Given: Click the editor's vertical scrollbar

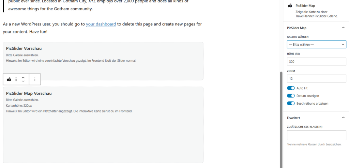Looking at the screenshot, I should pos(281,119).
